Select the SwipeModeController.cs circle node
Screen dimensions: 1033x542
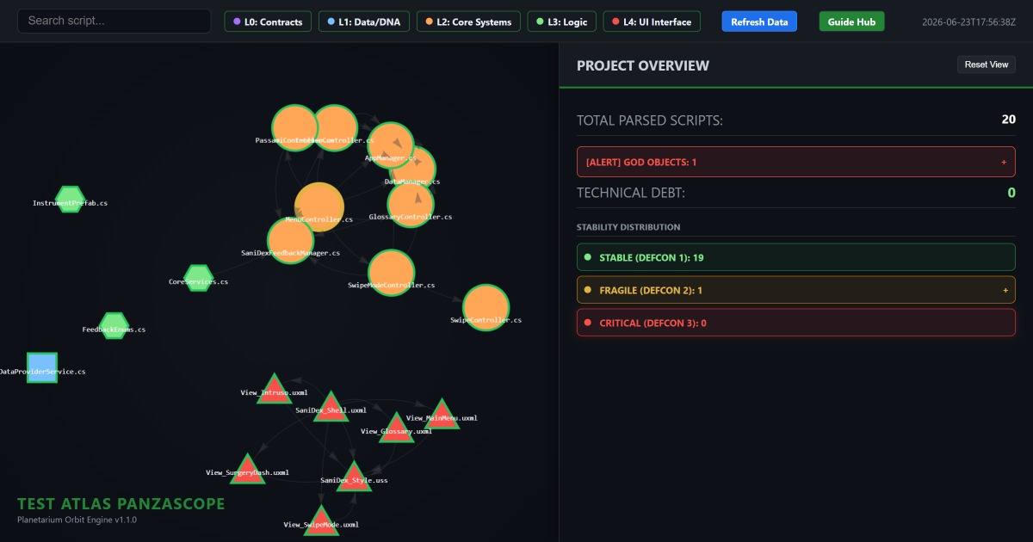392,273
